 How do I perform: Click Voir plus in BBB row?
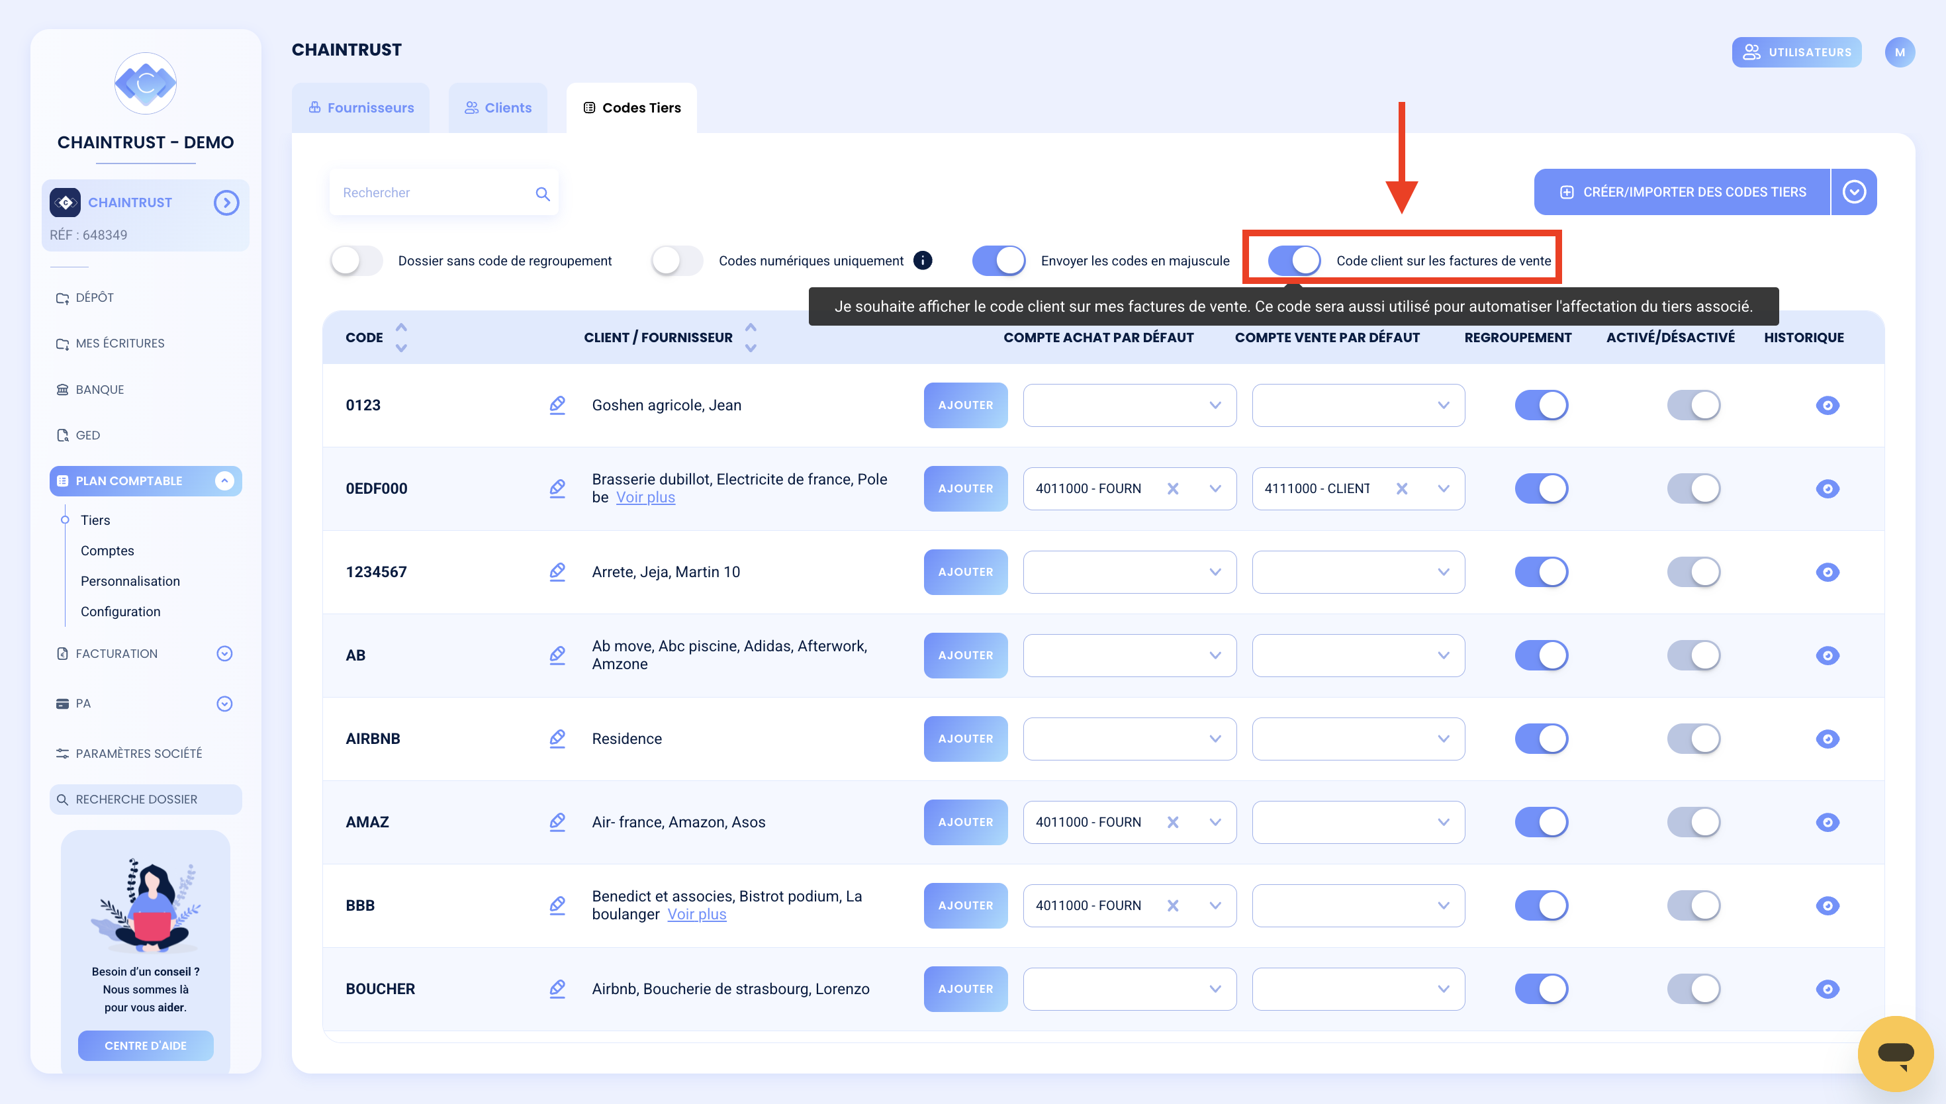697,915
